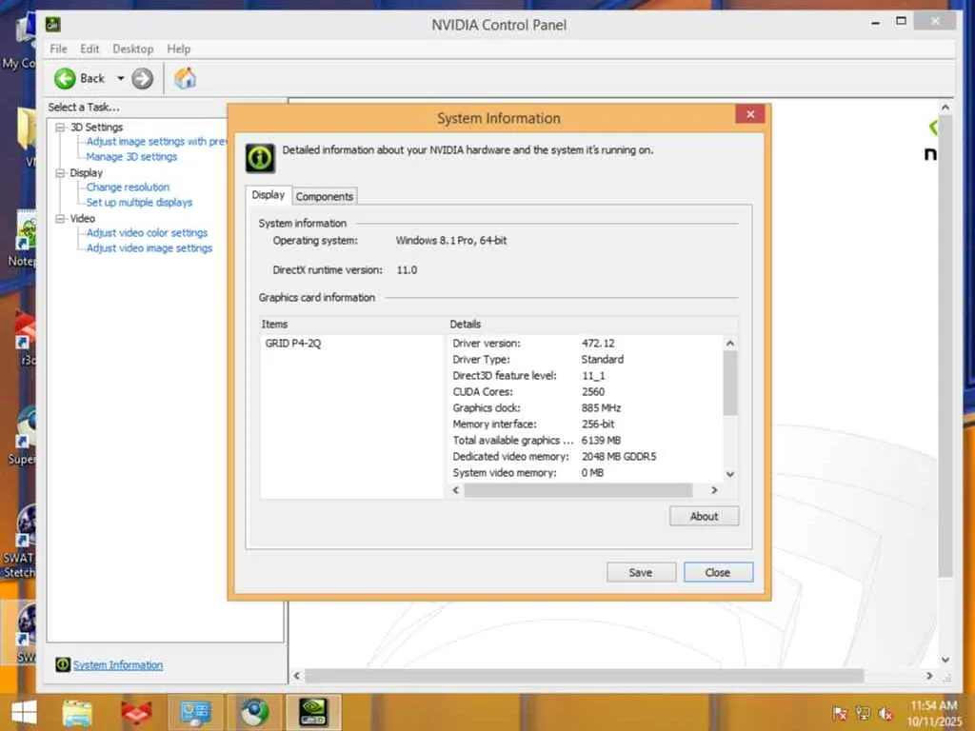The image size is (975, 731).
Task: Minimize the NVIDIA Control Panel window
Action: 876,23
